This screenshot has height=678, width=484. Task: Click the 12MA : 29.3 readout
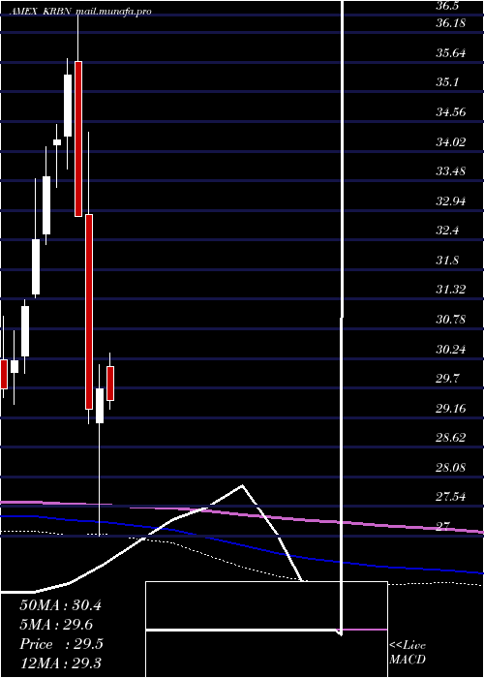click(60, 663)
